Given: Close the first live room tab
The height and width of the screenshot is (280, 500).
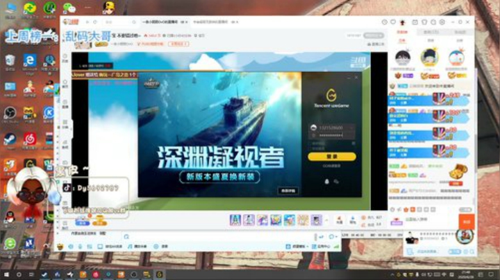Looking at the screenshot, I should (186, 22).
